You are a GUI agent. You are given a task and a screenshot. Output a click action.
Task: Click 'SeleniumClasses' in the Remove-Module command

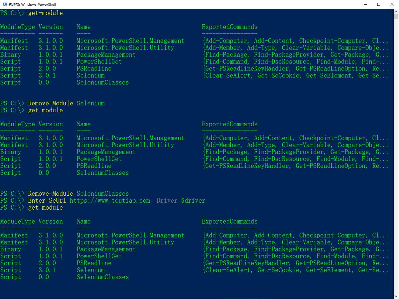click(x=103, y=194)
